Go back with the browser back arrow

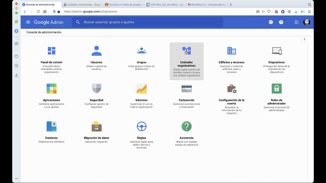(x=25, y=12)
